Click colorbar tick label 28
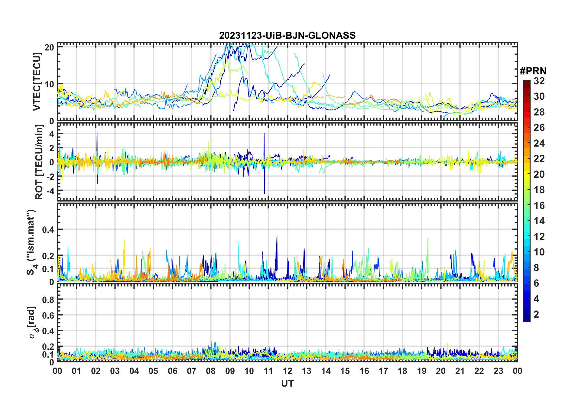This screenshot has width=575, height=402. 539,112
